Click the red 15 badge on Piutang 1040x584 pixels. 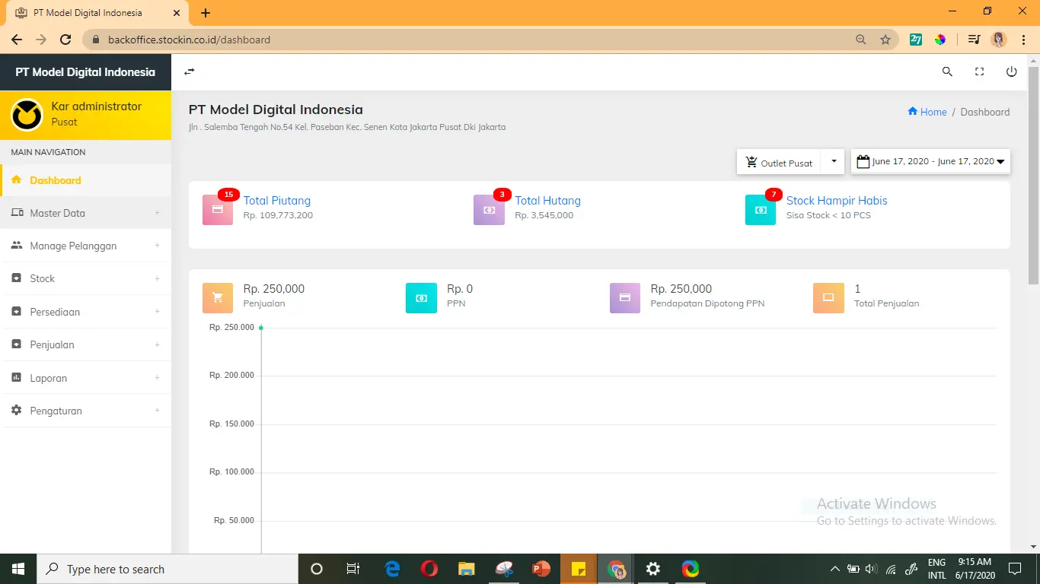click(x=228, y=195)
